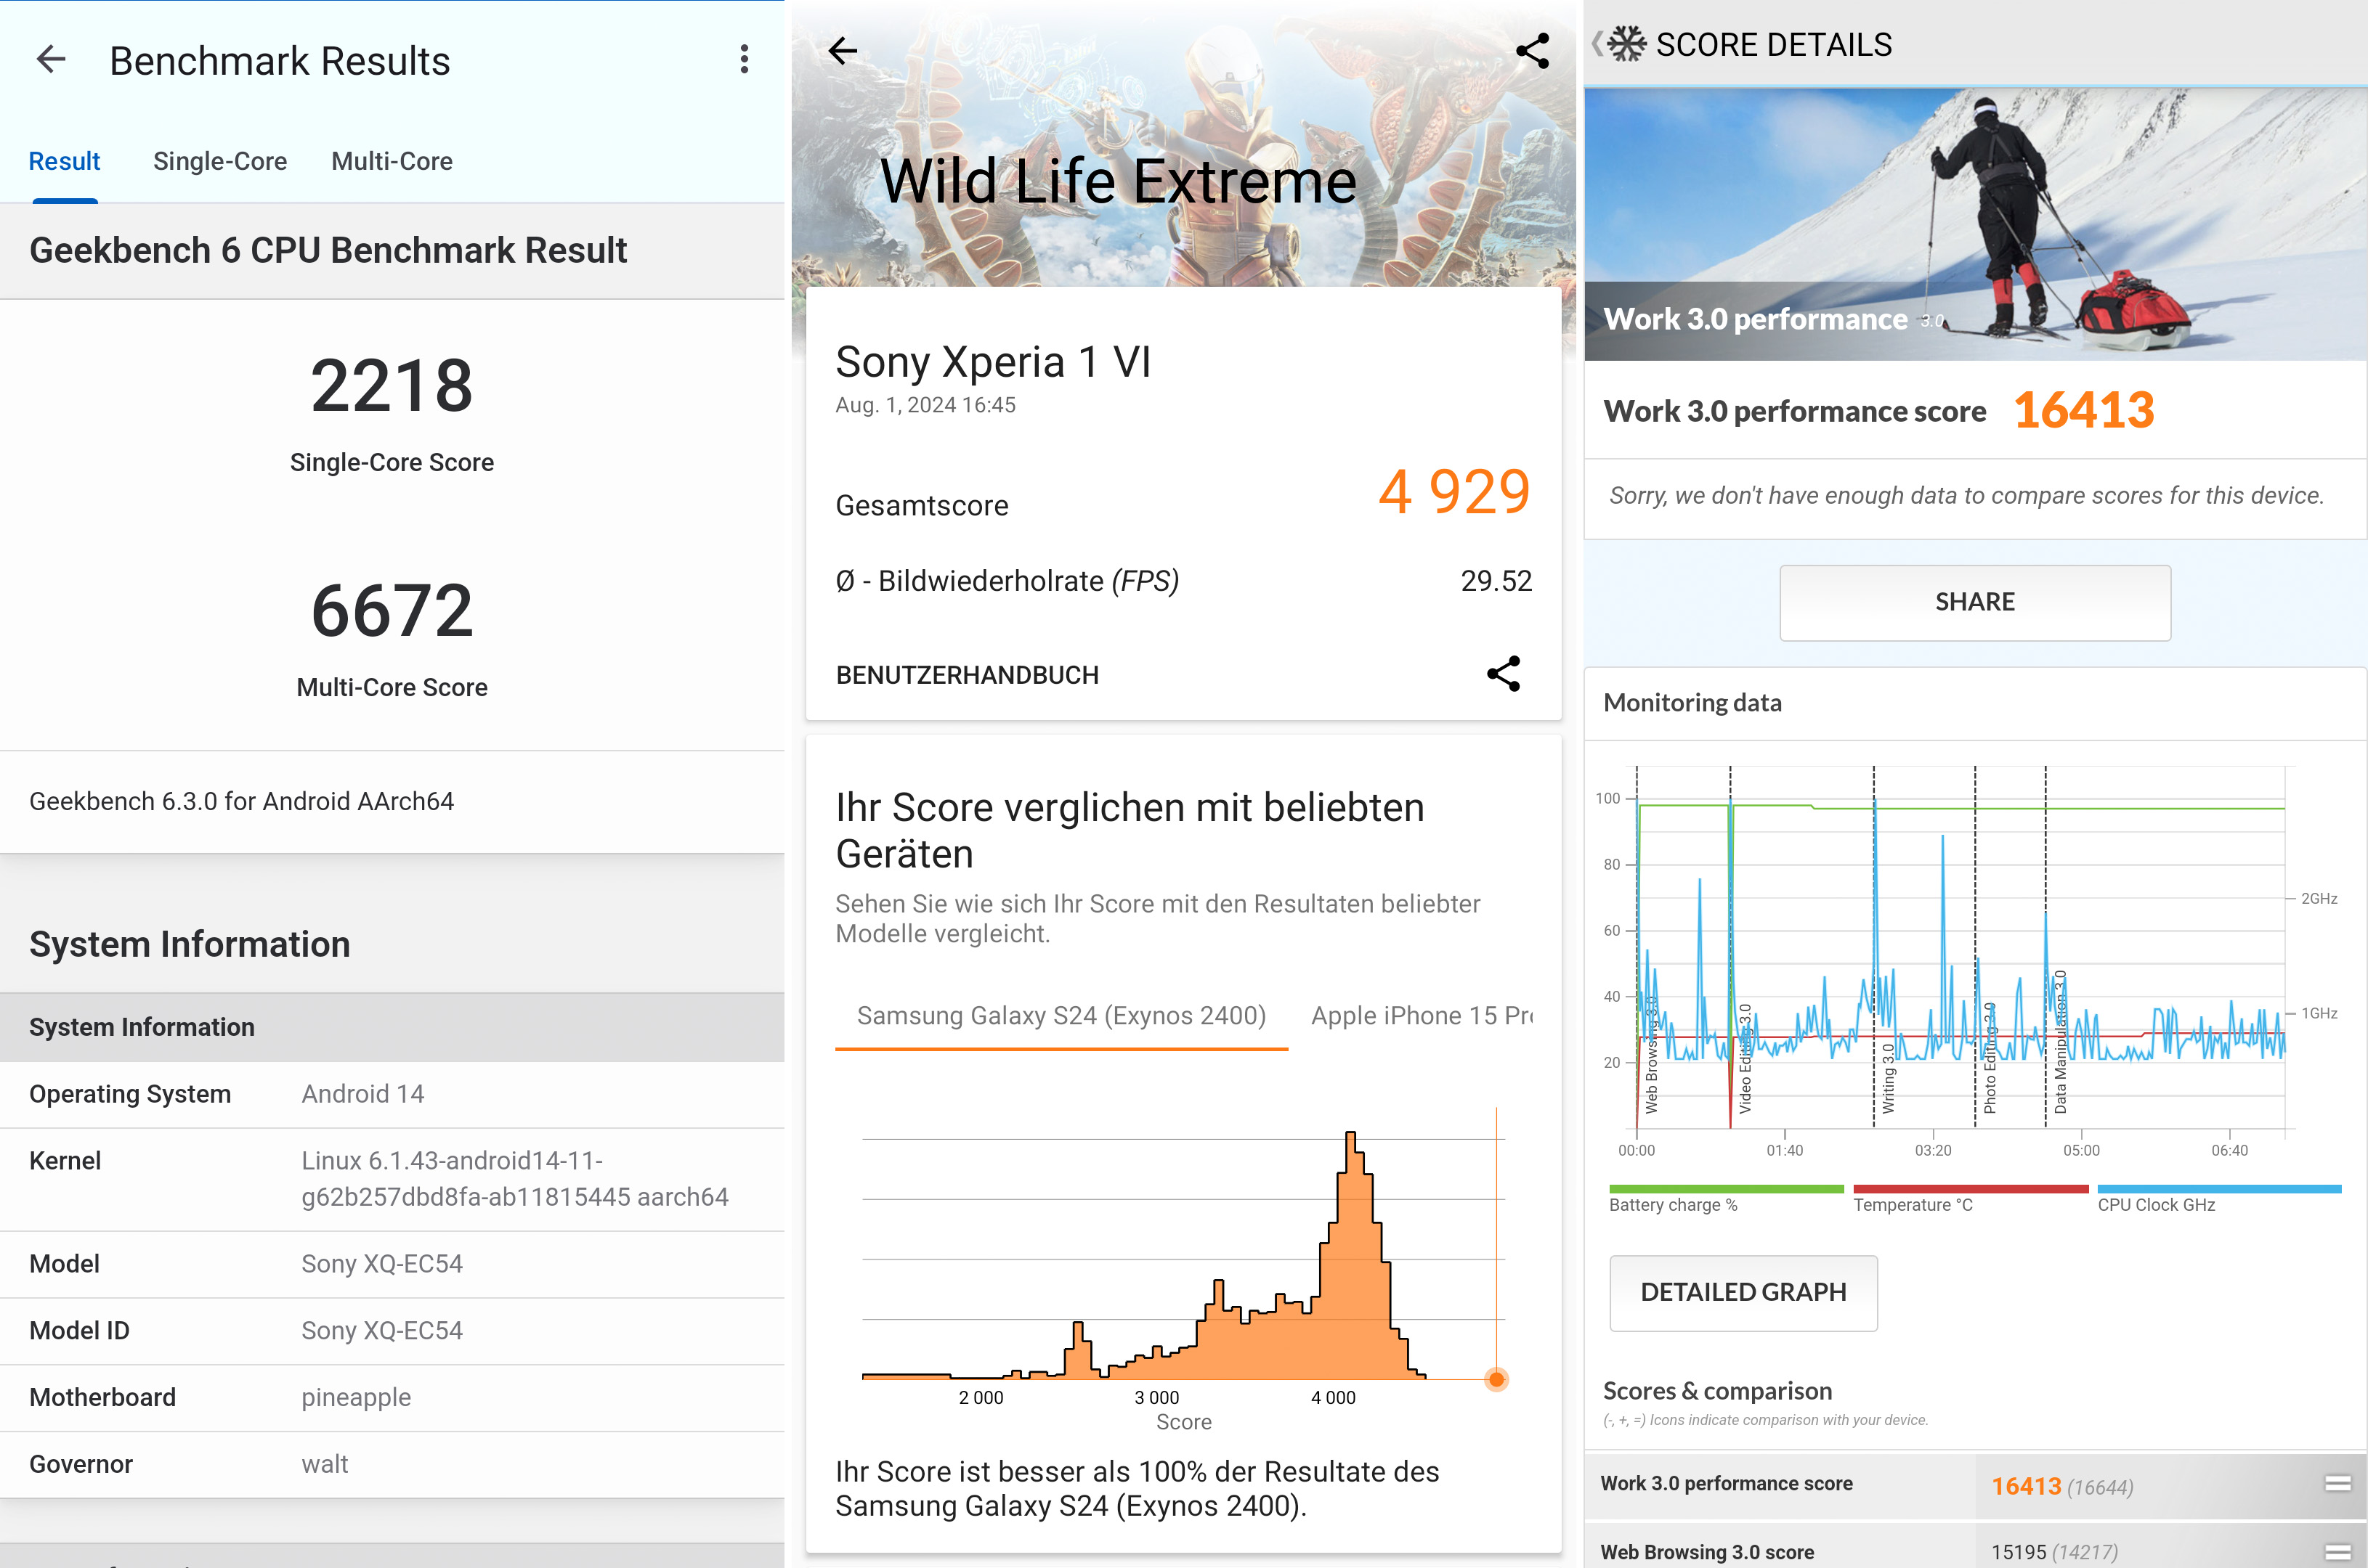Switch to the Multi-Core tab
Screen dimensions: 2368x1568
(x=392, y=161)
